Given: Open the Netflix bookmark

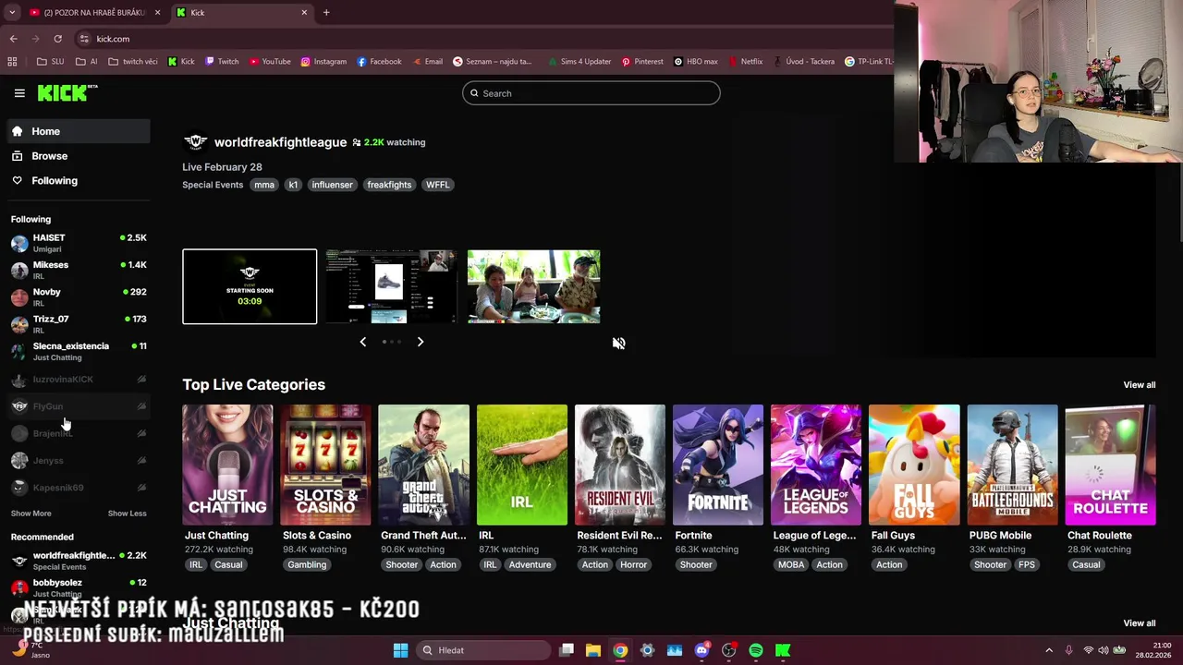Looking at the screenshot, I should pos(745,62).
